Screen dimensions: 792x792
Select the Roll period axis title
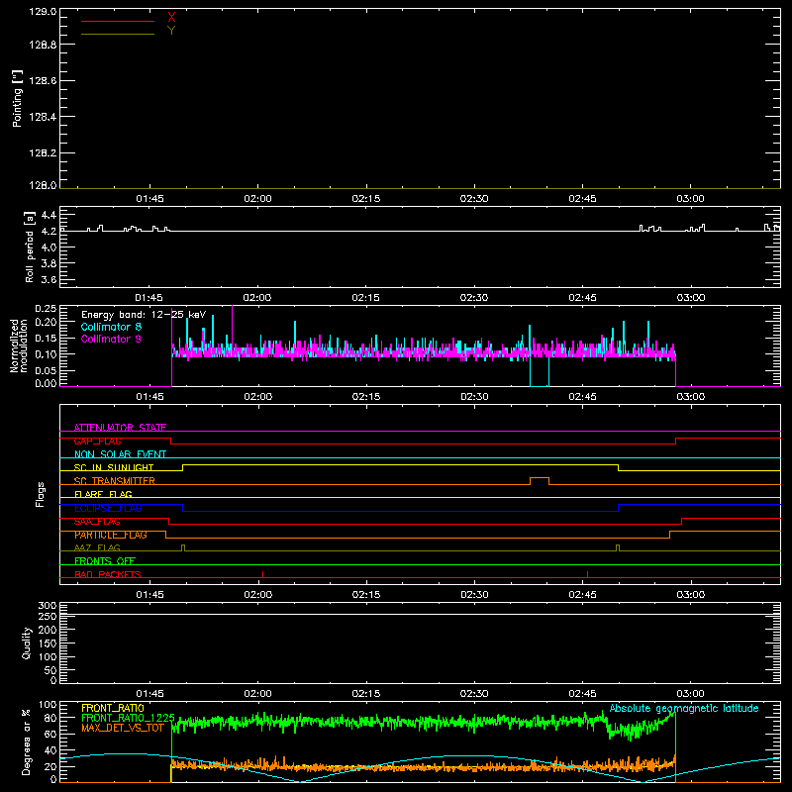[30, 247]
